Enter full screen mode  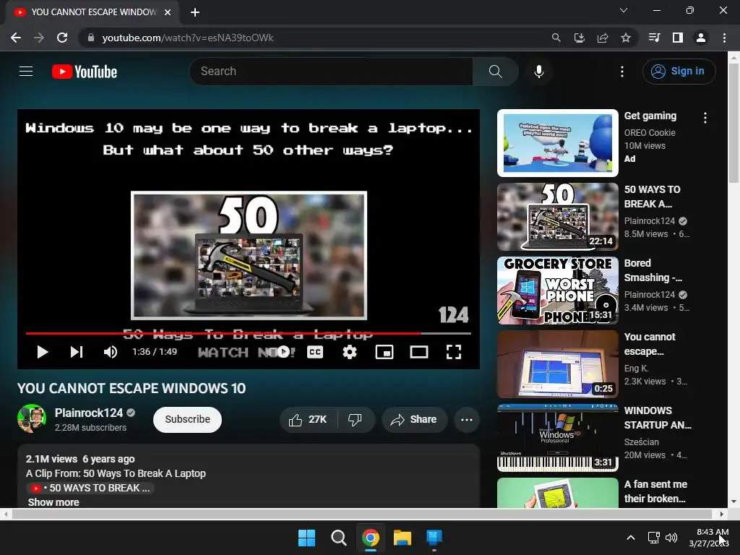click(x=454, y=352)
